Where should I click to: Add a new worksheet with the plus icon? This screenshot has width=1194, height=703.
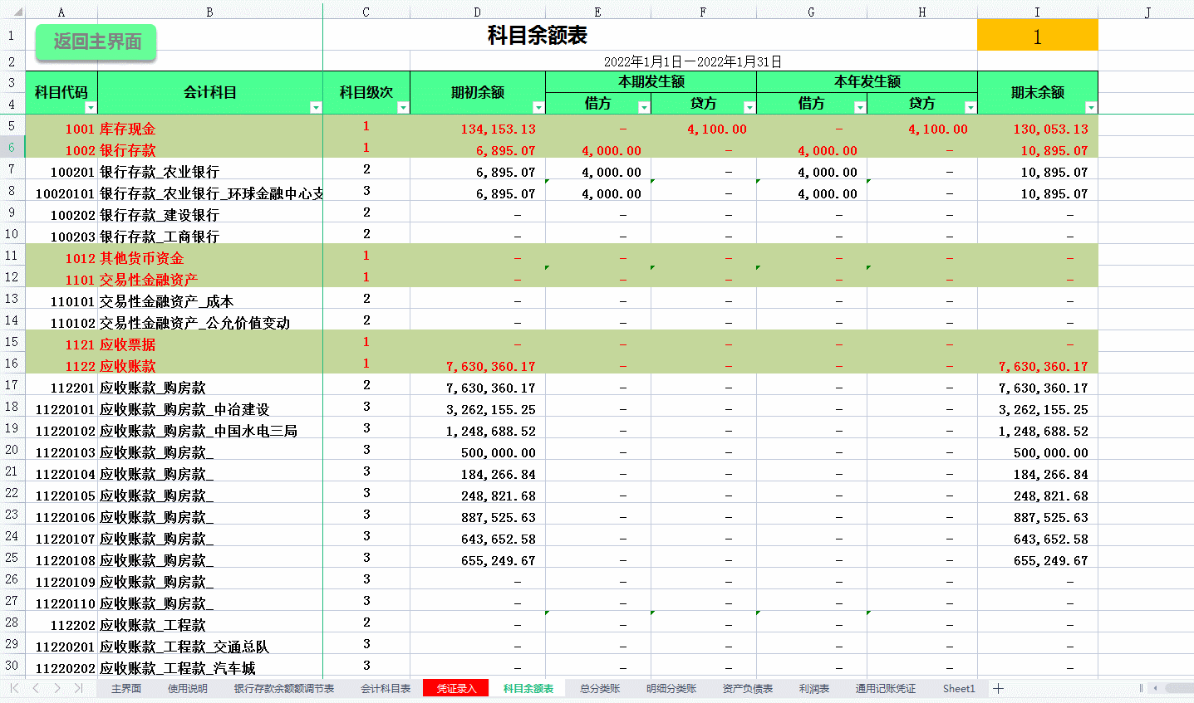click(997, 688)
